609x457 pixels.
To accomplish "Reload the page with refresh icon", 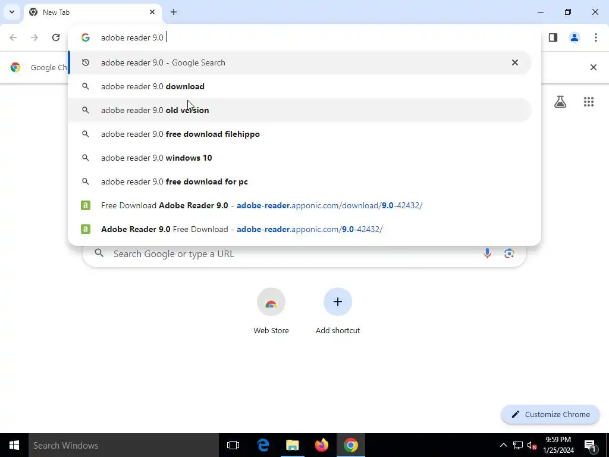I will tap(56, 37).
